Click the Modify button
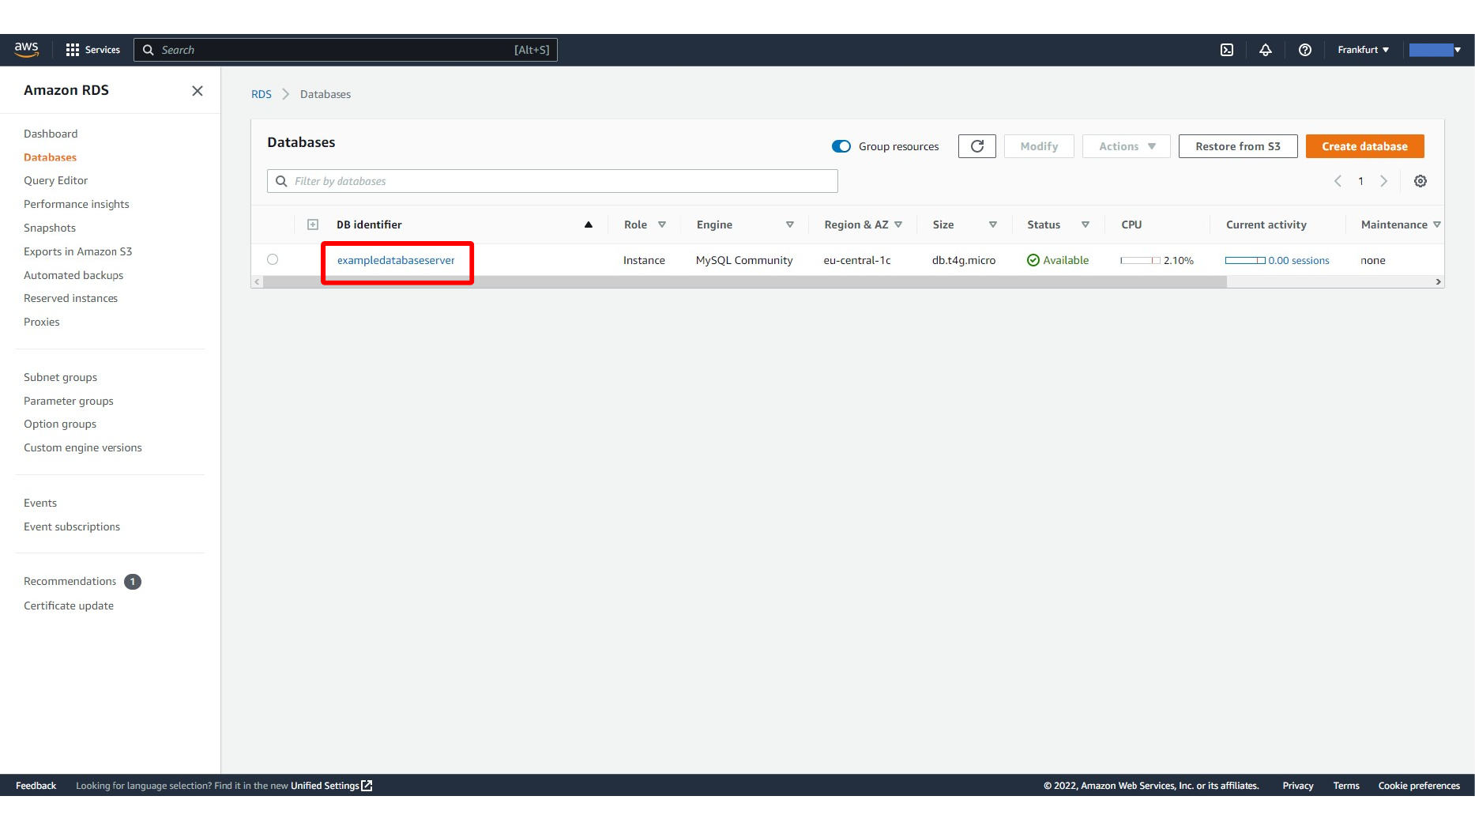 click(1039, 146)
